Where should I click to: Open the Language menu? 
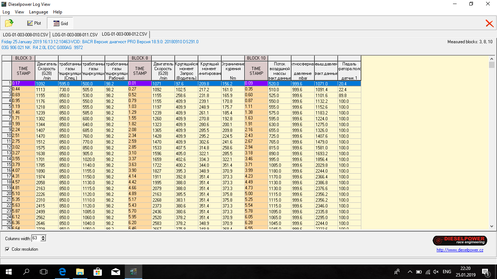click(39, 12)
